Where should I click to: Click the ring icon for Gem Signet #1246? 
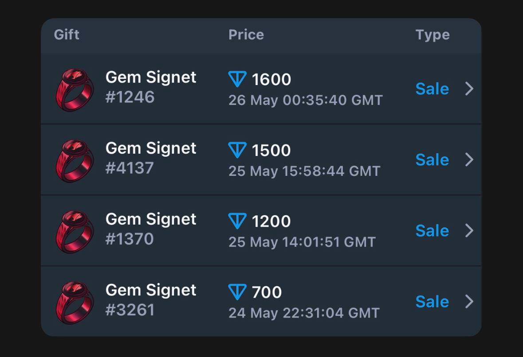click(75, 90)
